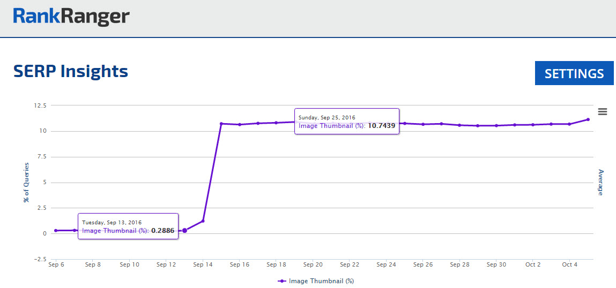Open the SETTINGS button
Viewport: 616px width, 288px height.
tap(574, 73)
